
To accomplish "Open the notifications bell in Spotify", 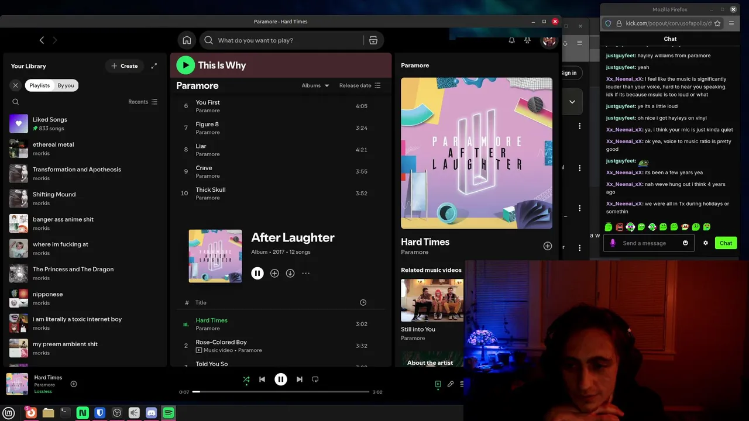I will coord(511,40).
